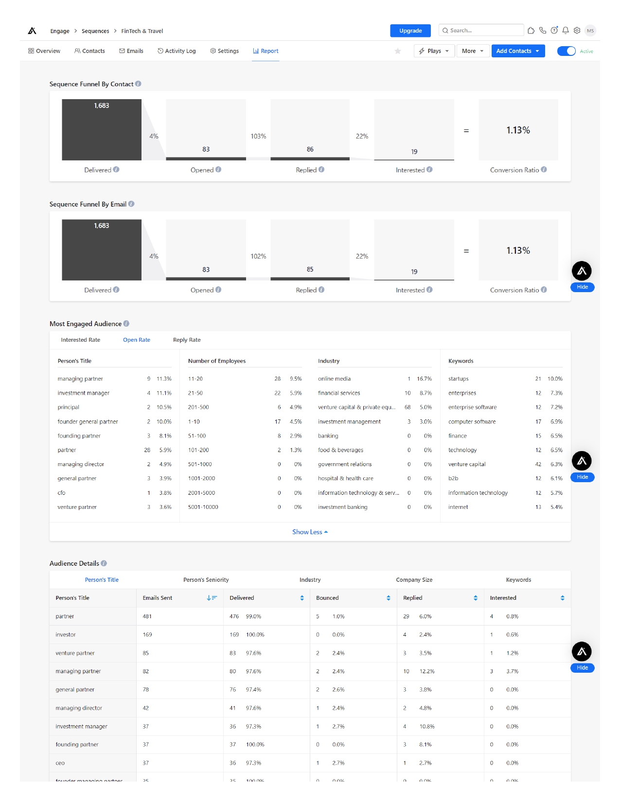Open the notifications bell
The height and width of the screenshot is (802, 620).
(x=566, y=30)
